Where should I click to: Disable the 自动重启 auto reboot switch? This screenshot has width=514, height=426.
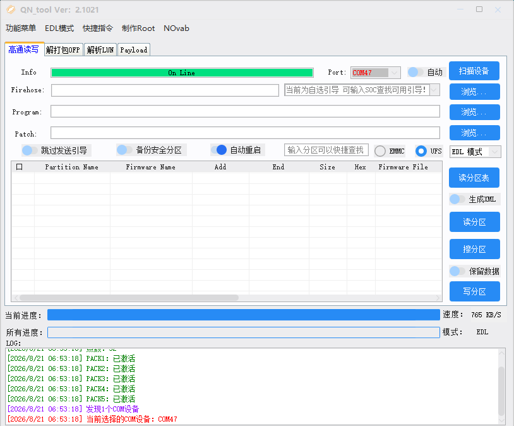pos(218,150)
